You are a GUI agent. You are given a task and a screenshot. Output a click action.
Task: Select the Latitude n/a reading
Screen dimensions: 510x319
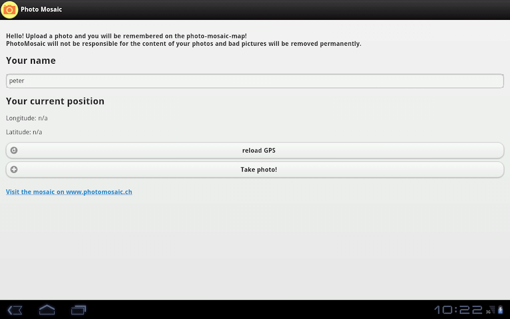[24, 132]
